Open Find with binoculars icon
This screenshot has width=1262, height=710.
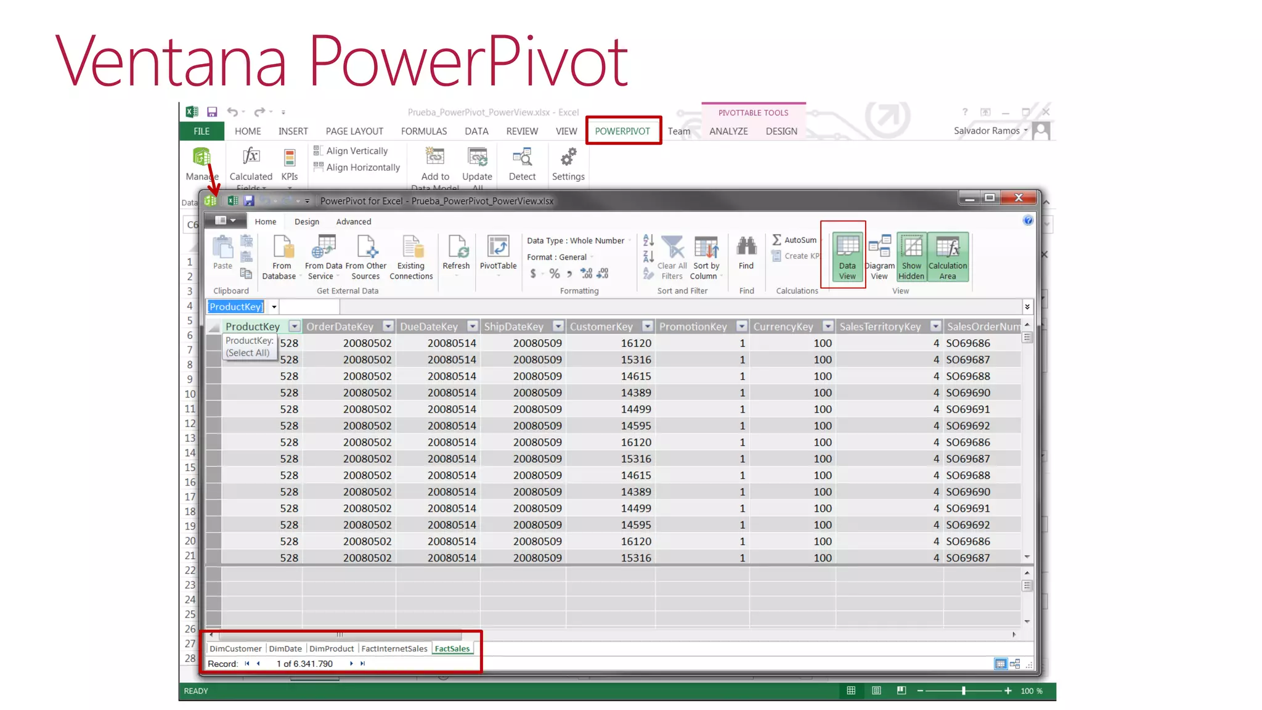pos(746,247)
